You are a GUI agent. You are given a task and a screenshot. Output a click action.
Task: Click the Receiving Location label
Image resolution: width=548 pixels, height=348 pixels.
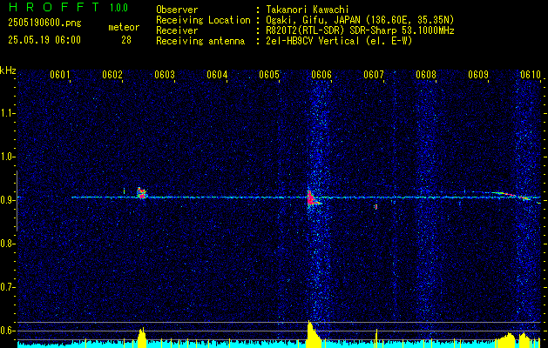tap(203, 20)
